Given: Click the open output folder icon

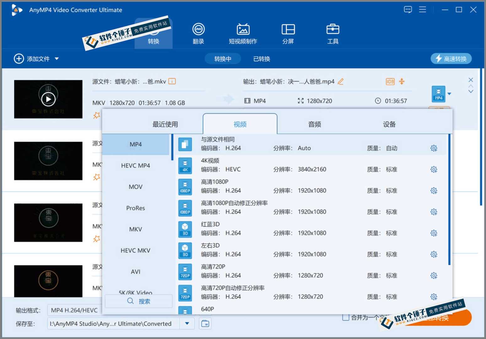Looking at the screenshot, I should [x=205, y=323].
